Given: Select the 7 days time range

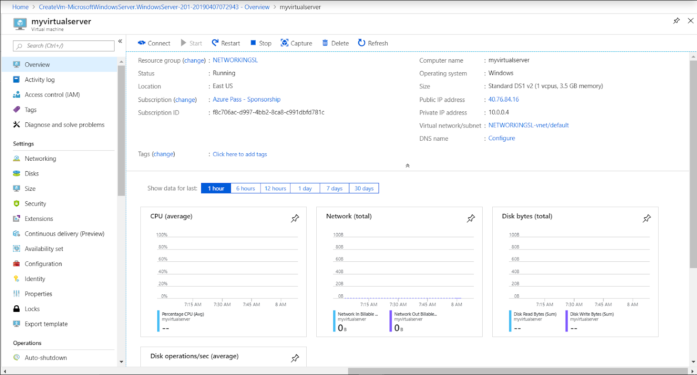Looking at the screenshot, I should 335,188.
